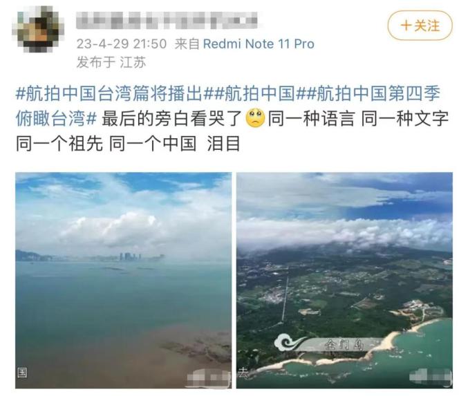The height and width of the screenshot is (396, 468).
Task: Click the post text 同一个祖先 同一个中国
Action: pos(106,144)
